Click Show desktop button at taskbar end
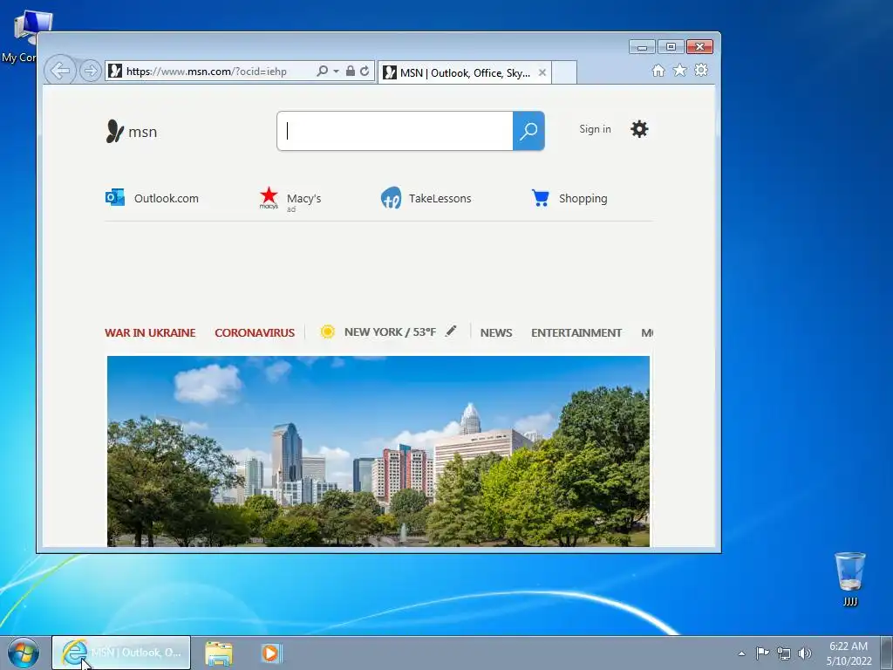893x670 pixels. pos(887,653)
